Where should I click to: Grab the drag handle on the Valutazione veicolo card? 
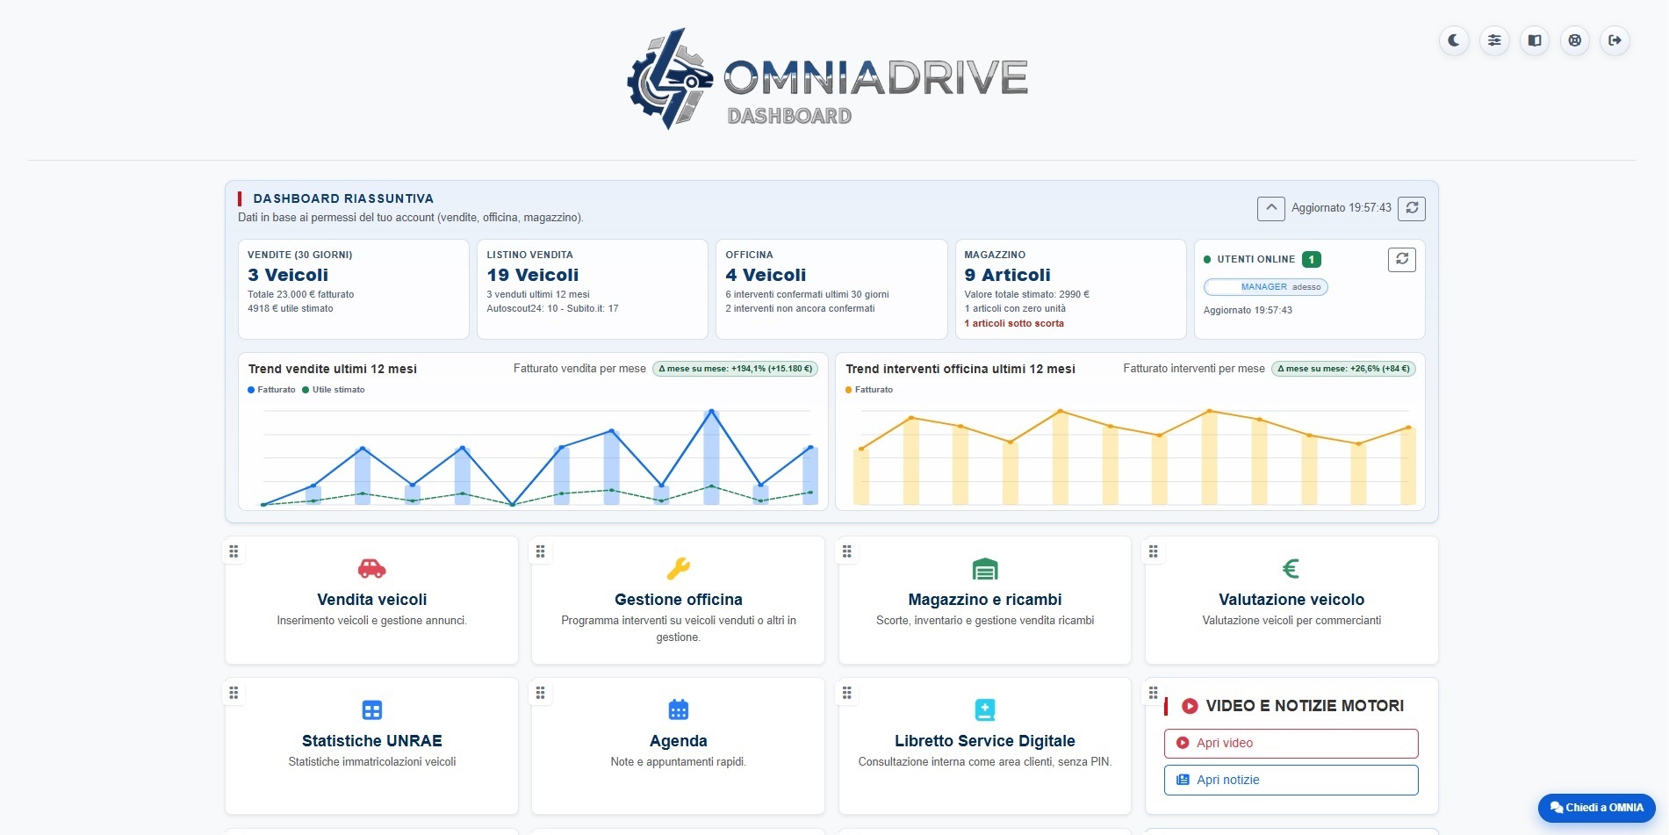tap(1153, 551)
